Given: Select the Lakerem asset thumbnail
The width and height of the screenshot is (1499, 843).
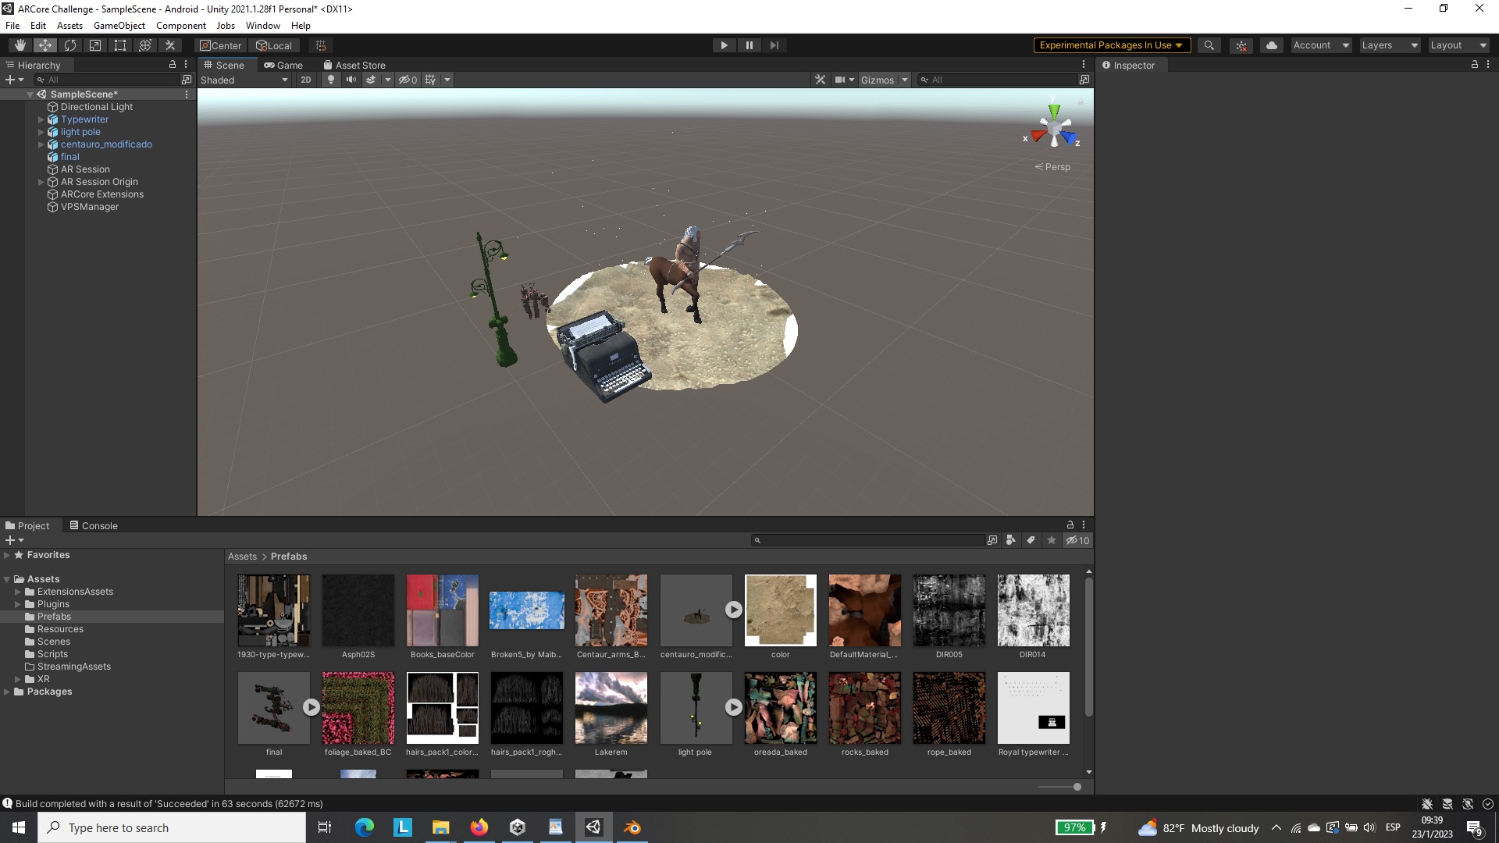Looking at the screenshot, I should click(x=611, y=708).
